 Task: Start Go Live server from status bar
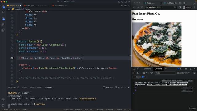tap(109, 110)
